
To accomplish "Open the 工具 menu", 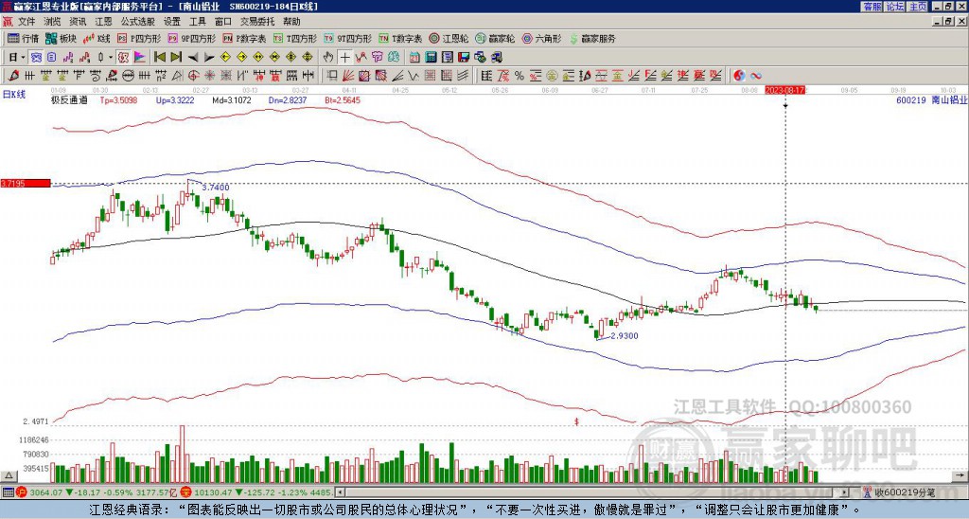I will 197,22.
